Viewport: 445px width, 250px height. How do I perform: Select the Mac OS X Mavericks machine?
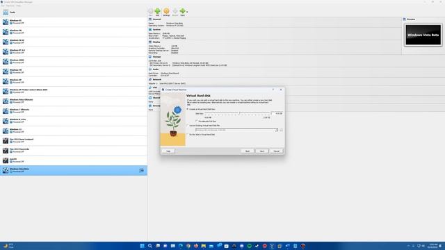coord(74,151)
